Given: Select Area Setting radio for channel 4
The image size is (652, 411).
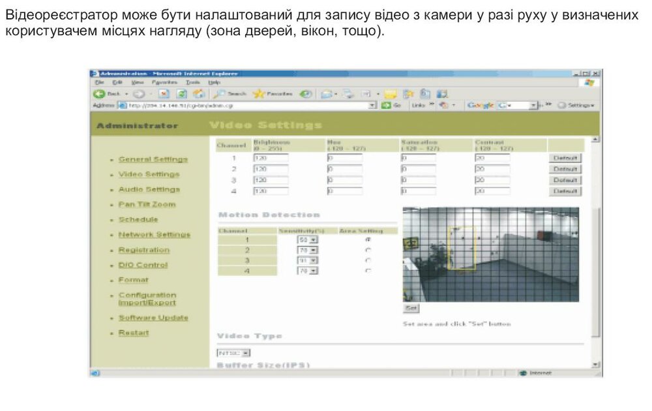Looking at the screenshot, I should pos(368,270).
